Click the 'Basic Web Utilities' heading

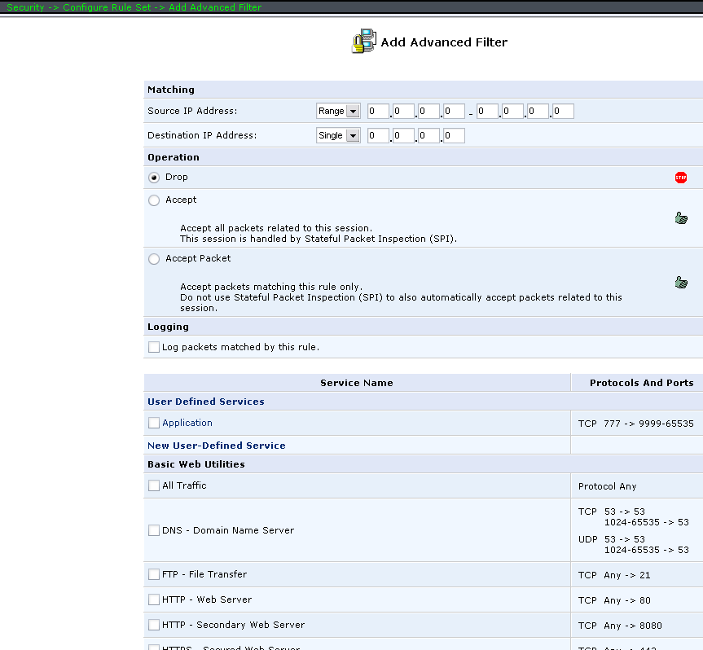pos(196,464)
